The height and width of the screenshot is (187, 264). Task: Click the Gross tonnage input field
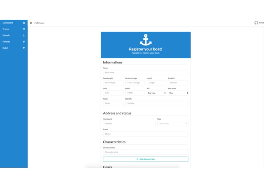(x=135, y=83)
